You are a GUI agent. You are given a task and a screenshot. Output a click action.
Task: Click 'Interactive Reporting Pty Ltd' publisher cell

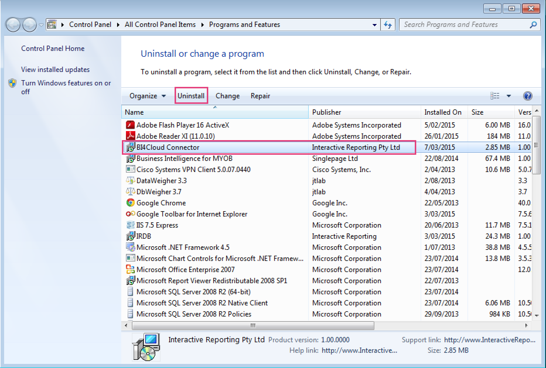pyautogui.click(x=356, y=147)
